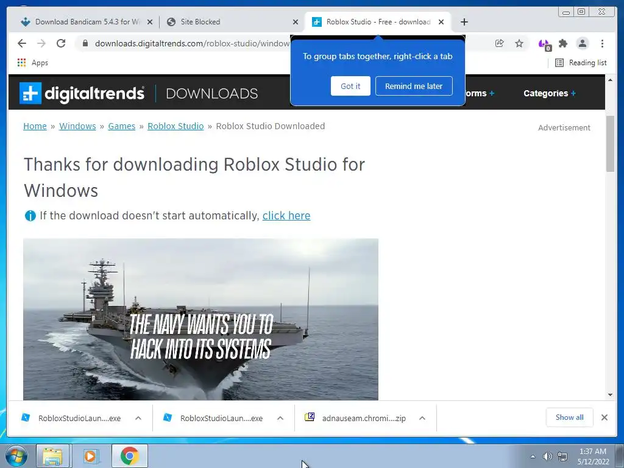Expand the Categories menu
624x468 pixels.
pos(550,93)
